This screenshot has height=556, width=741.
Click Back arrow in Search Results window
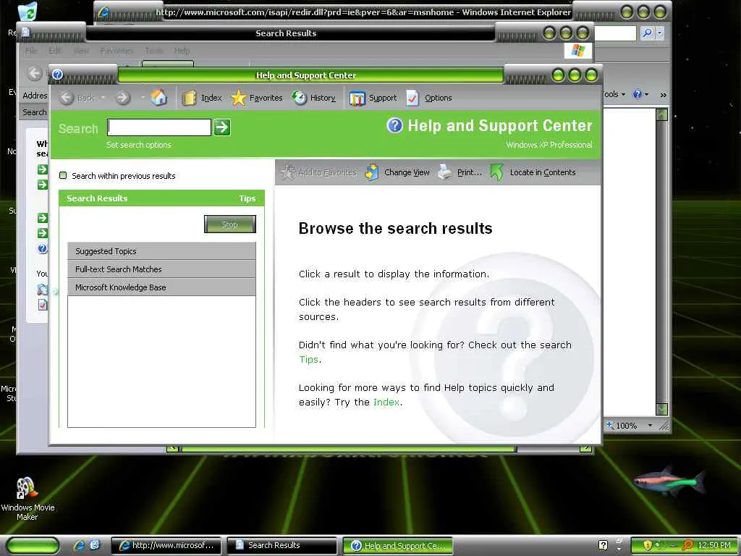(x=35, y=73)
